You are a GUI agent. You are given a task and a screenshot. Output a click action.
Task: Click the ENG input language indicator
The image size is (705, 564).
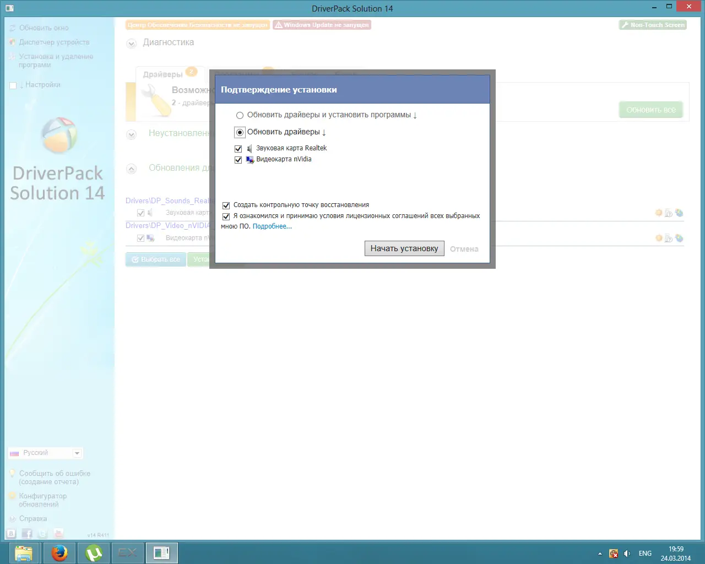[645, 554]
